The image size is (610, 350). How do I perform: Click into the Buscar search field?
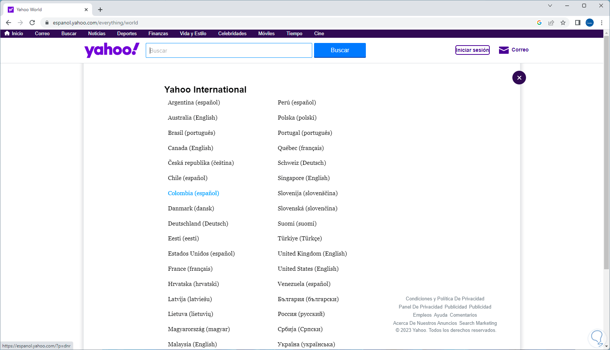pos(229,50)
